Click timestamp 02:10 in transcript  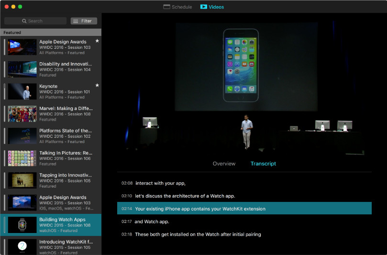click(127, 196)
